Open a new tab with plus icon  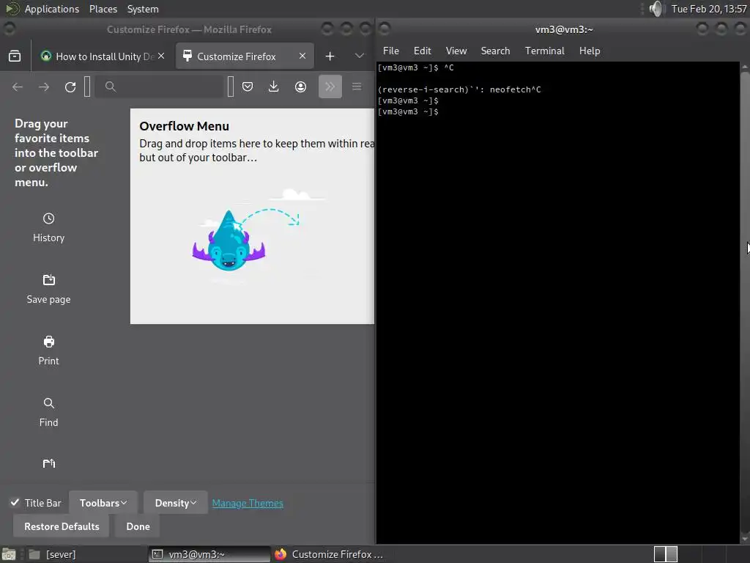330,56
